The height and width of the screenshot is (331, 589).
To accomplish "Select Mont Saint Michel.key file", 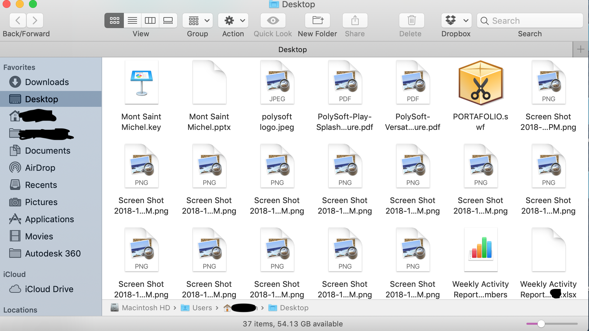I will pyautogui.click(x=141, y=96).
